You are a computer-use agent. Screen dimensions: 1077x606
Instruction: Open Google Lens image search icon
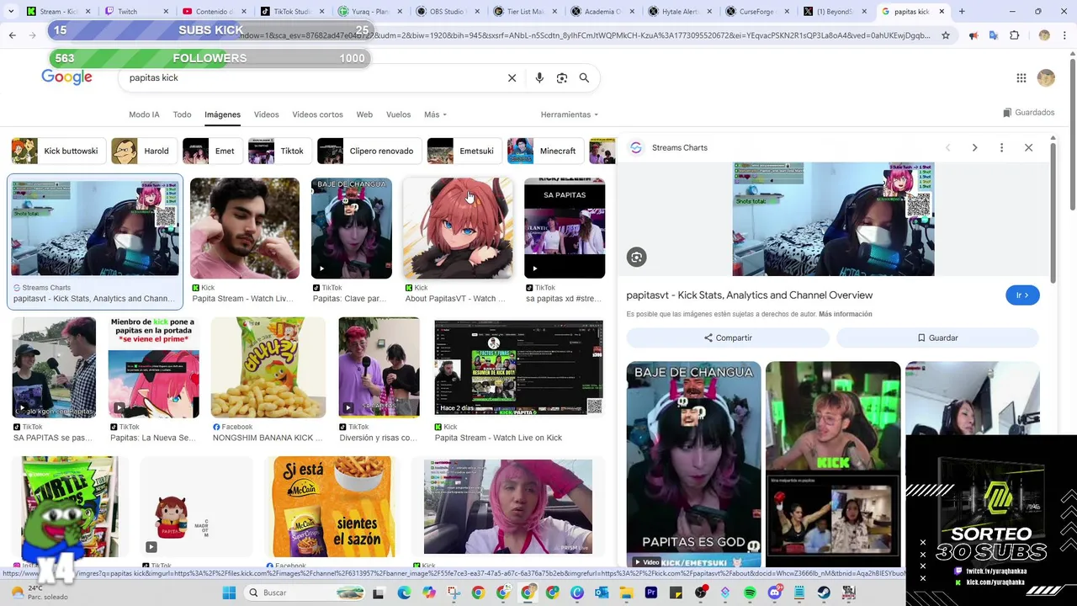tap(562, 77)
